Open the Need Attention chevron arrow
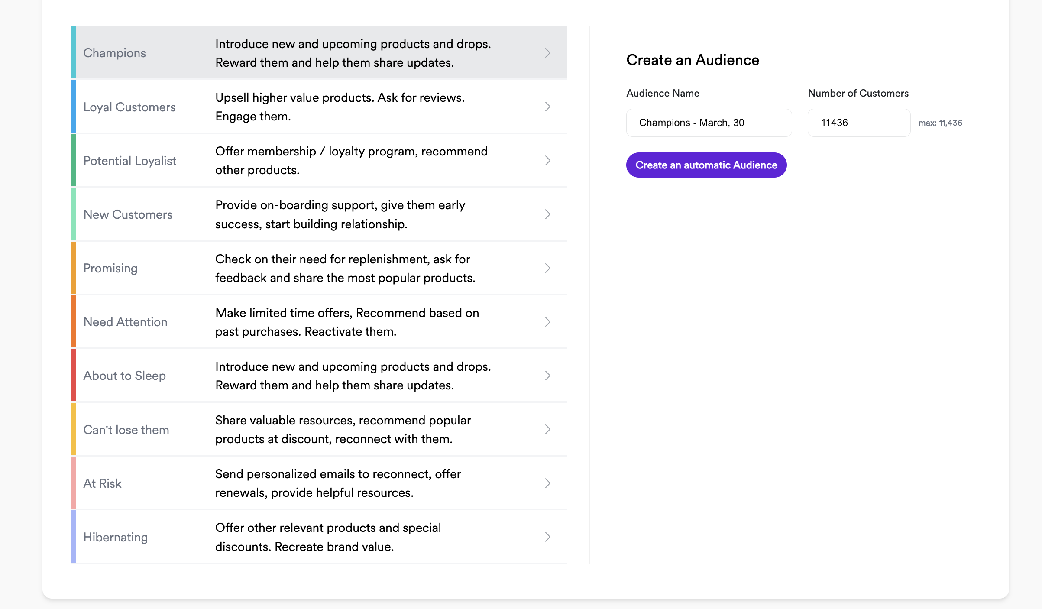 tap(547, 322)
